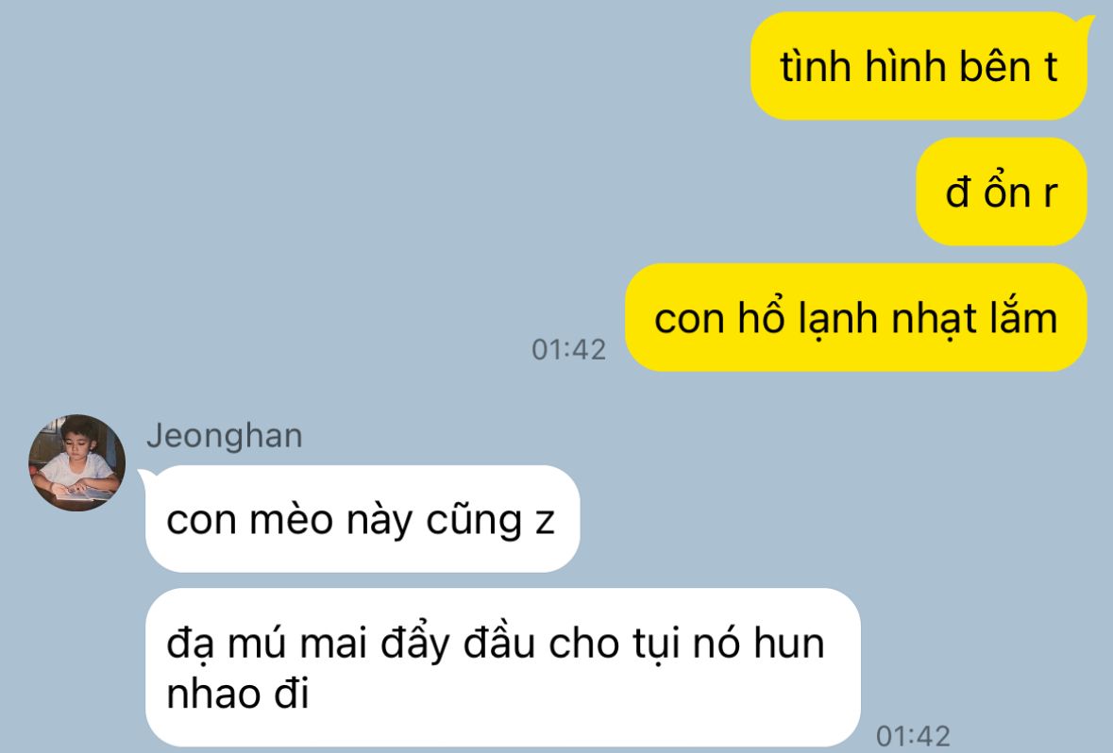Tap the "con mèo này cũng z" bubble
This screenshot has height=753, width=1113.
[362, 519]
